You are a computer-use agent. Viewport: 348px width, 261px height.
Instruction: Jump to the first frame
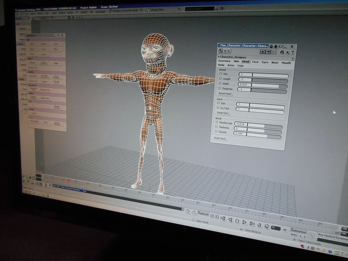[223, 219]
